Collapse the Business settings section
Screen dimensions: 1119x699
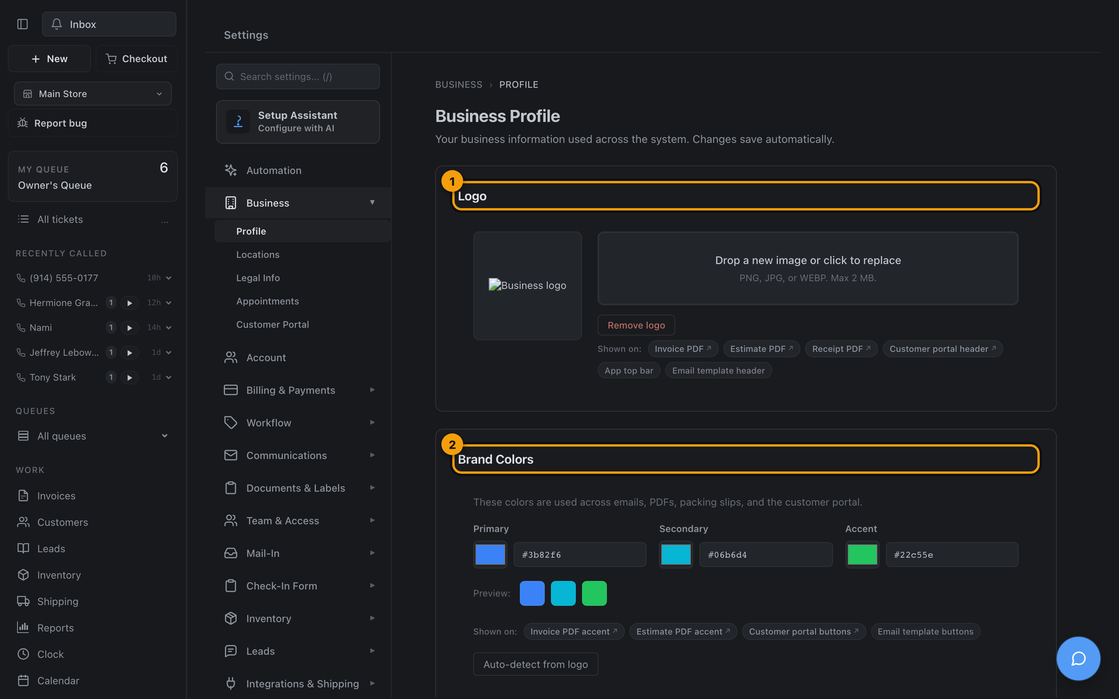(372, 202)
